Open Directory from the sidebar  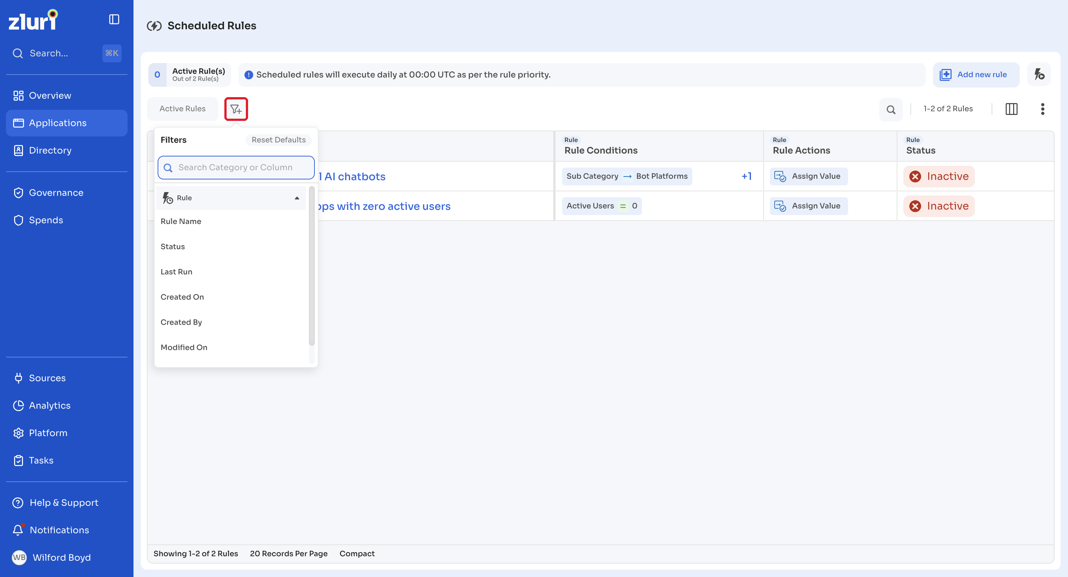pyautogui.click(x=66, y=151)
